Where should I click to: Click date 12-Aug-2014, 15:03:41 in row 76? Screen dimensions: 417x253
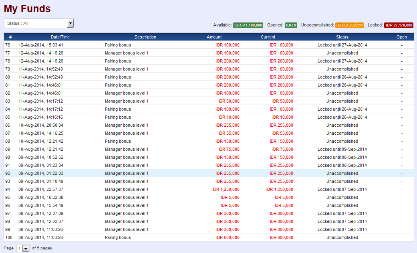coord(41,45)
